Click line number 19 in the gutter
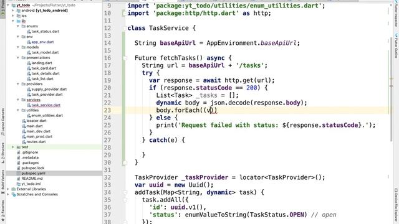Viewport: 399px width, 224px height. click(107, 80)
